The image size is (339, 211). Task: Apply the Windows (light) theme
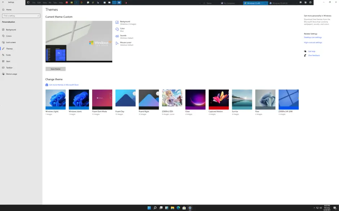point(55,99)
